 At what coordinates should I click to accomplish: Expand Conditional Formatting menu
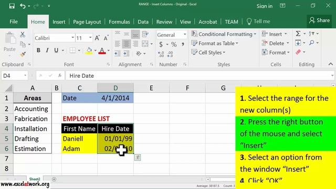click(x=224, y=34)
